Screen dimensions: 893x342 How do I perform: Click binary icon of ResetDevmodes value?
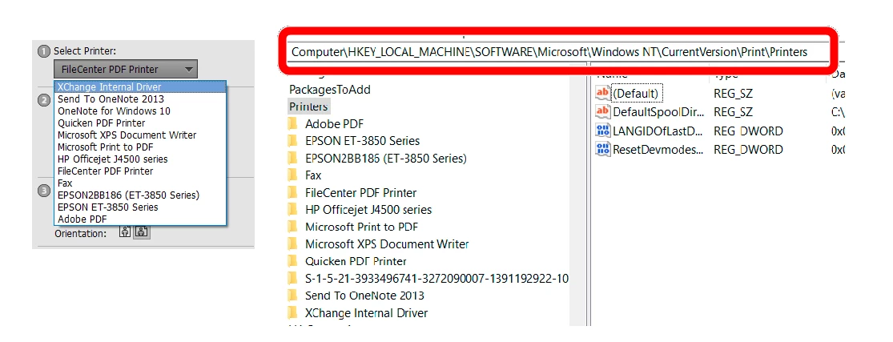602,150
